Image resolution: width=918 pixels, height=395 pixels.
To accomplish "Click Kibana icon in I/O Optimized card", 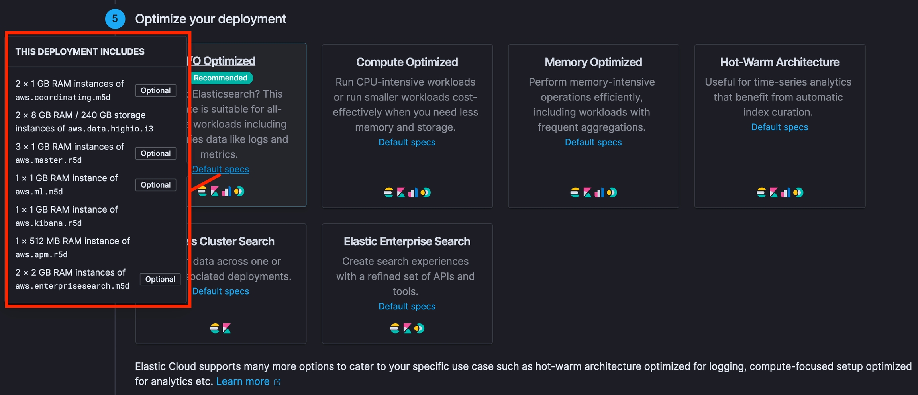I will tap(214, 192).
